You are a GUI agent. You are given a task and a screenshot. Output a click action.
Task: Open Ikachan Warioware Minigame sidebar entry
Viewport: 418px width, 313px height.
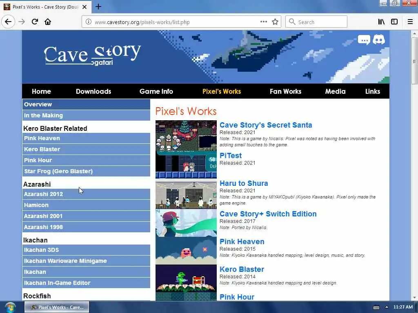coord(86,261)
